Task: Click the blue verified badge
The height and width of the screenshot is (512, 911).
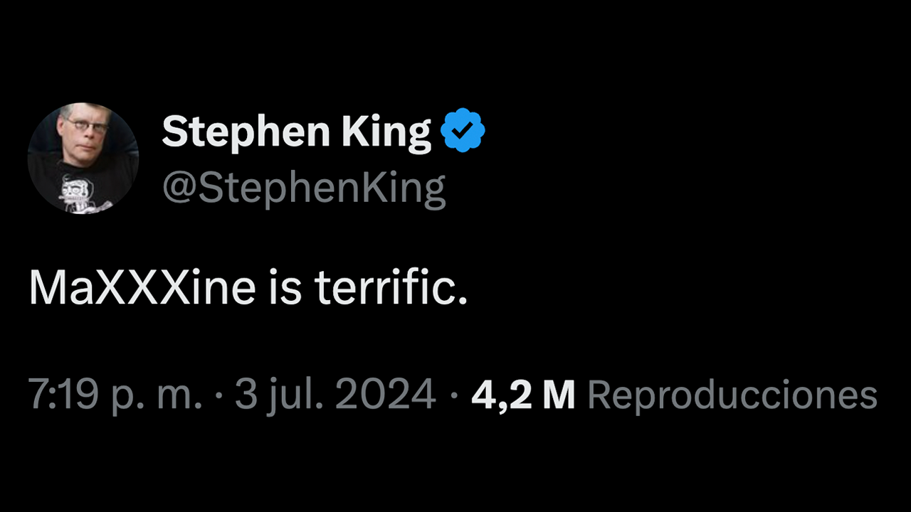Action: [463, 131]
